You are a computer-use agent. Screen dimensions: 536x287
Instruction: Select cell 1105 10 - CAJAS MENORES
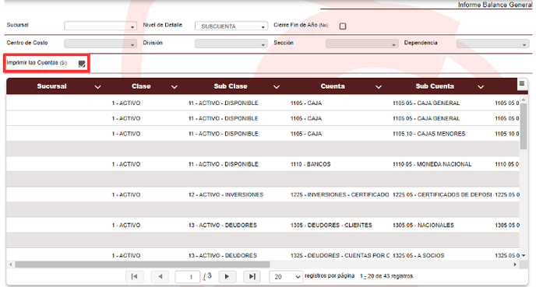pos(428,134)
